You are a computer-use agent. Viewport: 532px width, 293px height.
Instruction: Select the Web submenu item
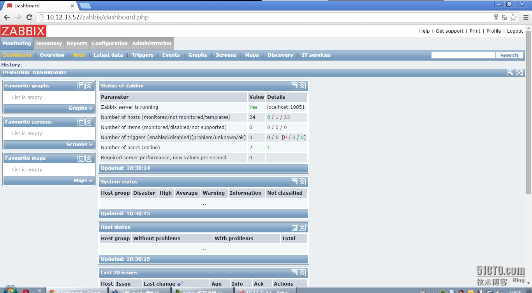[x=79, y=55]
